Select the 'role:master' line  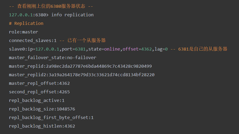pyautogui.click(x=24, y=32)
